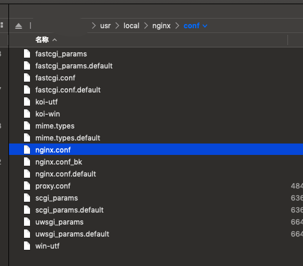Select the scgi_params file icon
Image resolution: width=303 pixels, height=266 pixels.
(x=27, y=198)
